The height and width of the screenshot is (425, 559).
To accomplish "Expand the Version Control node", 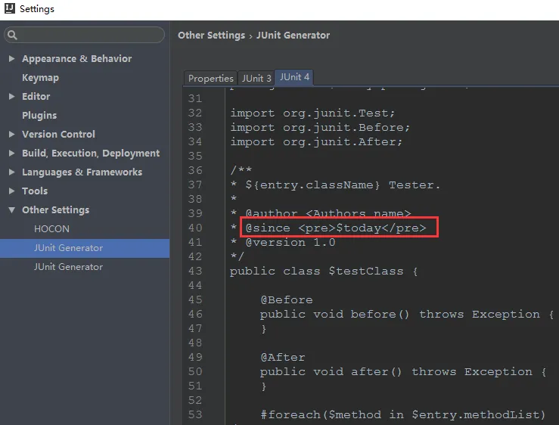I will pos(11,135).
